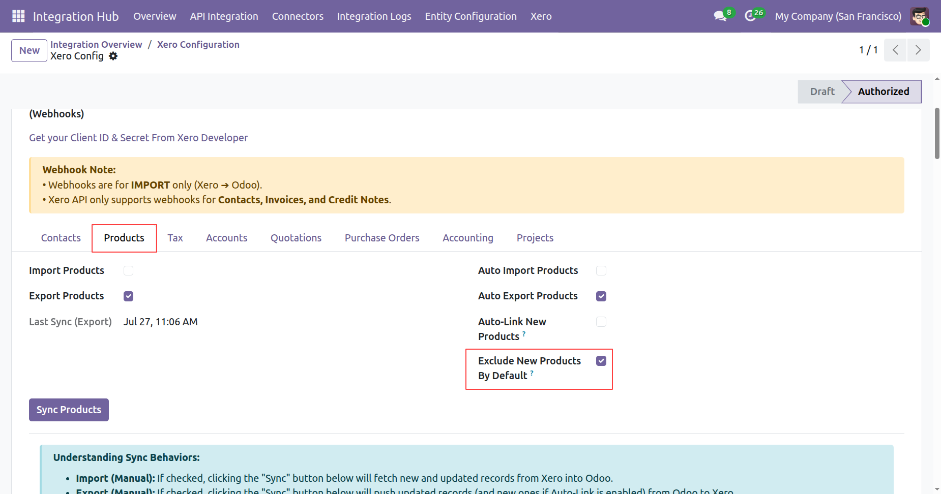Click the page vertical scrollbar thumb

[937, 133]
